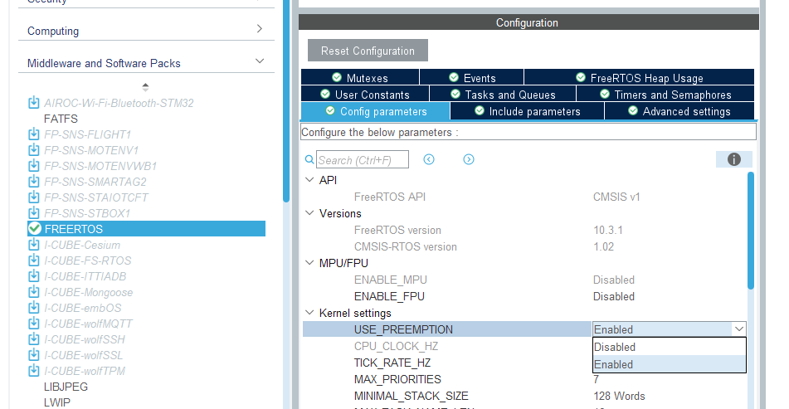Image resolution: width=789 pixels, height=409 pixels.
Task: Click download icon beside FP-SNS-SMARTAG2
Action: (34, 181)
